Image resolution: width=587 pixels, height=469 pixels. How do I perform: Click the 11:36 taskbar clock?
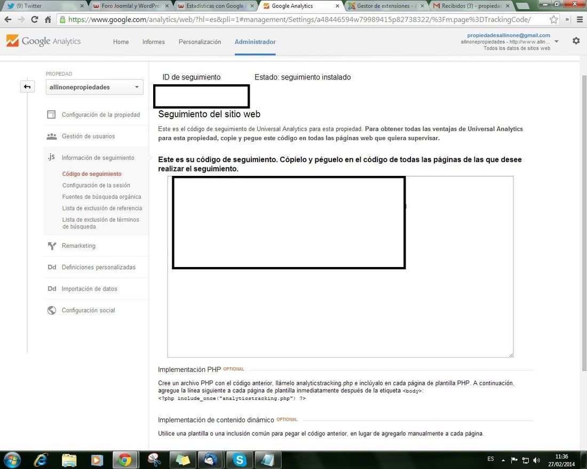point(561,457)
